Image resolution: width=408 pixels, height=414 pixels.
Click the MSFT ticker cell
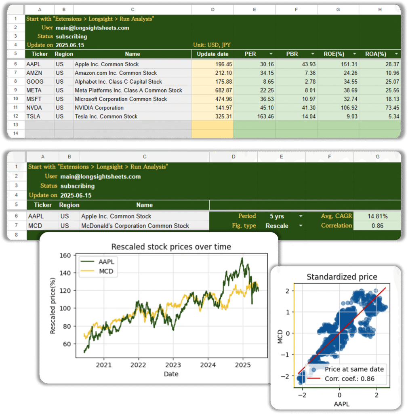point(40,99)
